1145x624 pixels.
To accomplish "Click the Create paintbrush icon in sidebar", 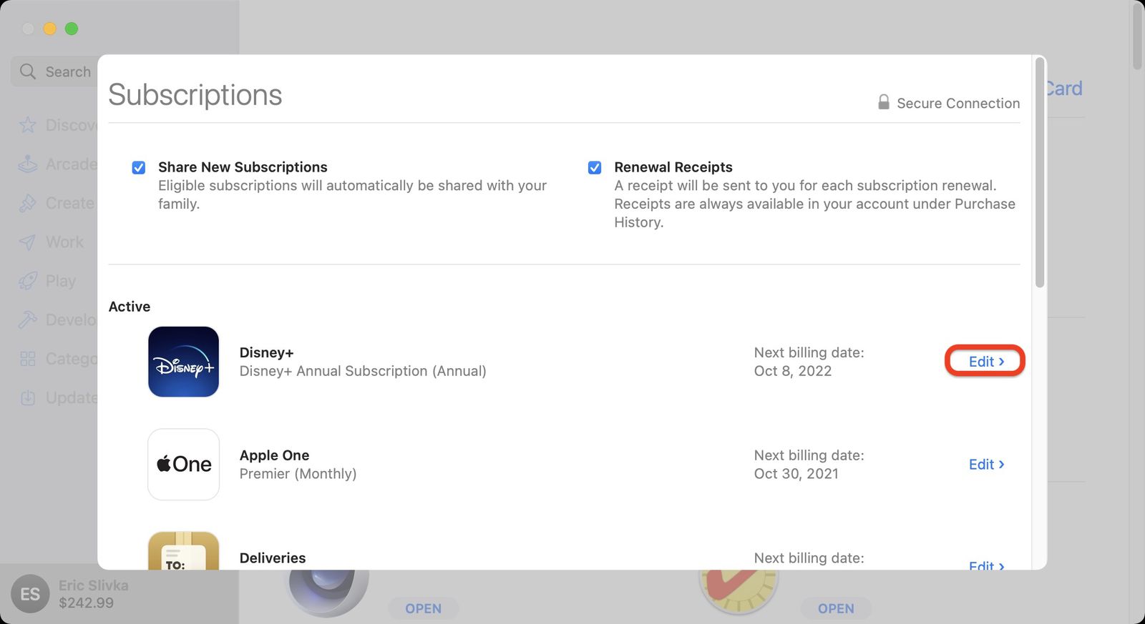I will coord(27,203).
